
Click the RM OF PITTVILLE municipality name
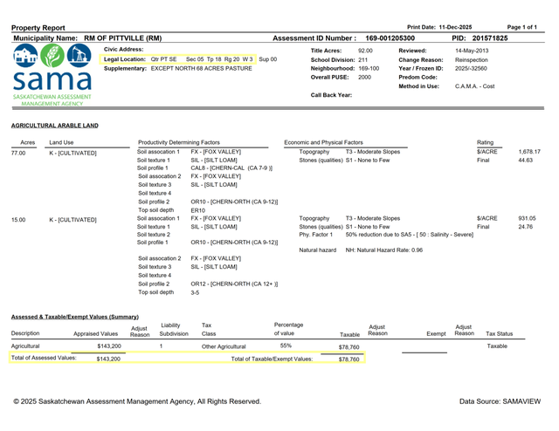[x=122, y=38]
